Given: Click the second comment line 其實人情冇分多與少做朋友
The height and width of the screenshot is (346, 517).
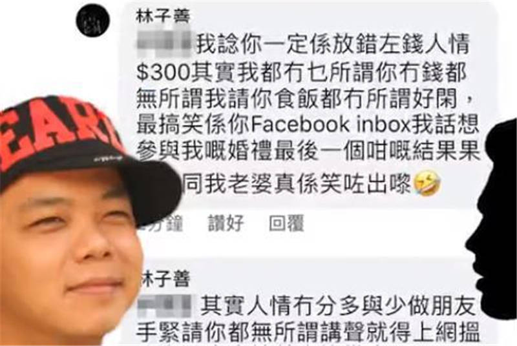Looking at the screenshot, I should click(x=338, y=306).
